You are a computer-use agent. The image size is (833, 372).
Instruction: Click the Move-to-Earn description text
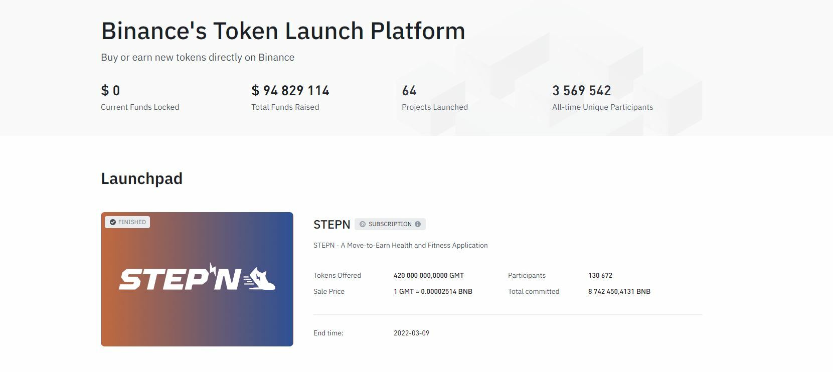401,245
